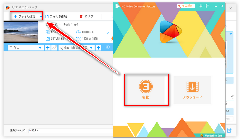
Task: Click the right chevron arrow next to file details
Action: point(108,32)
